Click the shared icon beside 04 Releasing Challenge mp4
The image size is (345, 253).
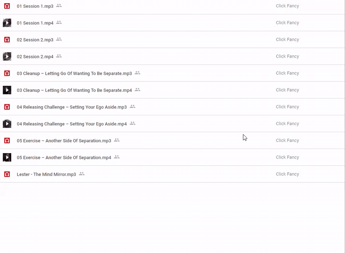pos(133,123)
